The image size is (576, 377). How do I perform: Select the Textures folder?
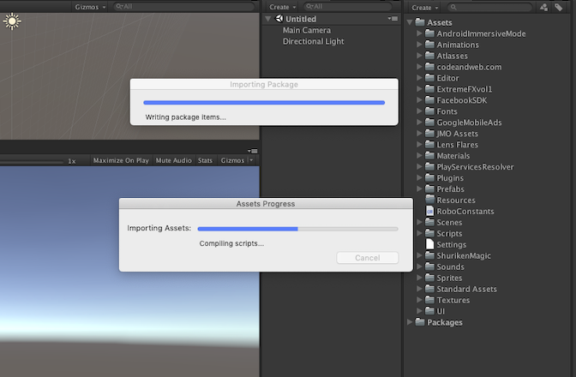(453, 300)
